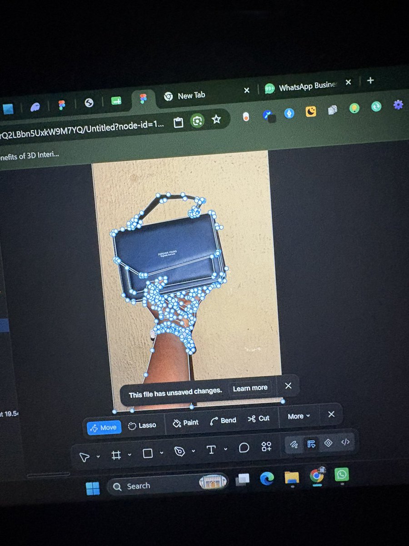Open the pinned globe icon tab
Viewport: 409px width, 546px height.
pyautogui.click(x=89, y=103)
